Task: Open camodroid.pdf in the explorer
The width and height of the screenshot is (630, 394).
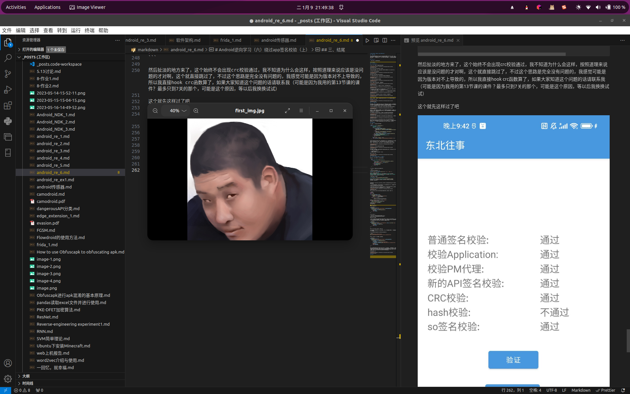Action: click(51, 202)
